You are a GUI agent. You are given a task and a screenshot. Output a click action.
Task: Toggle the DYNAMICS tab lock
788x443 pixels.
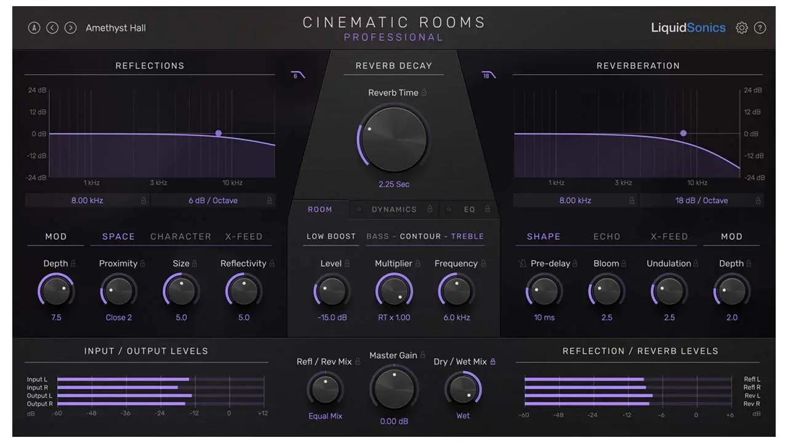coord(430,209)
